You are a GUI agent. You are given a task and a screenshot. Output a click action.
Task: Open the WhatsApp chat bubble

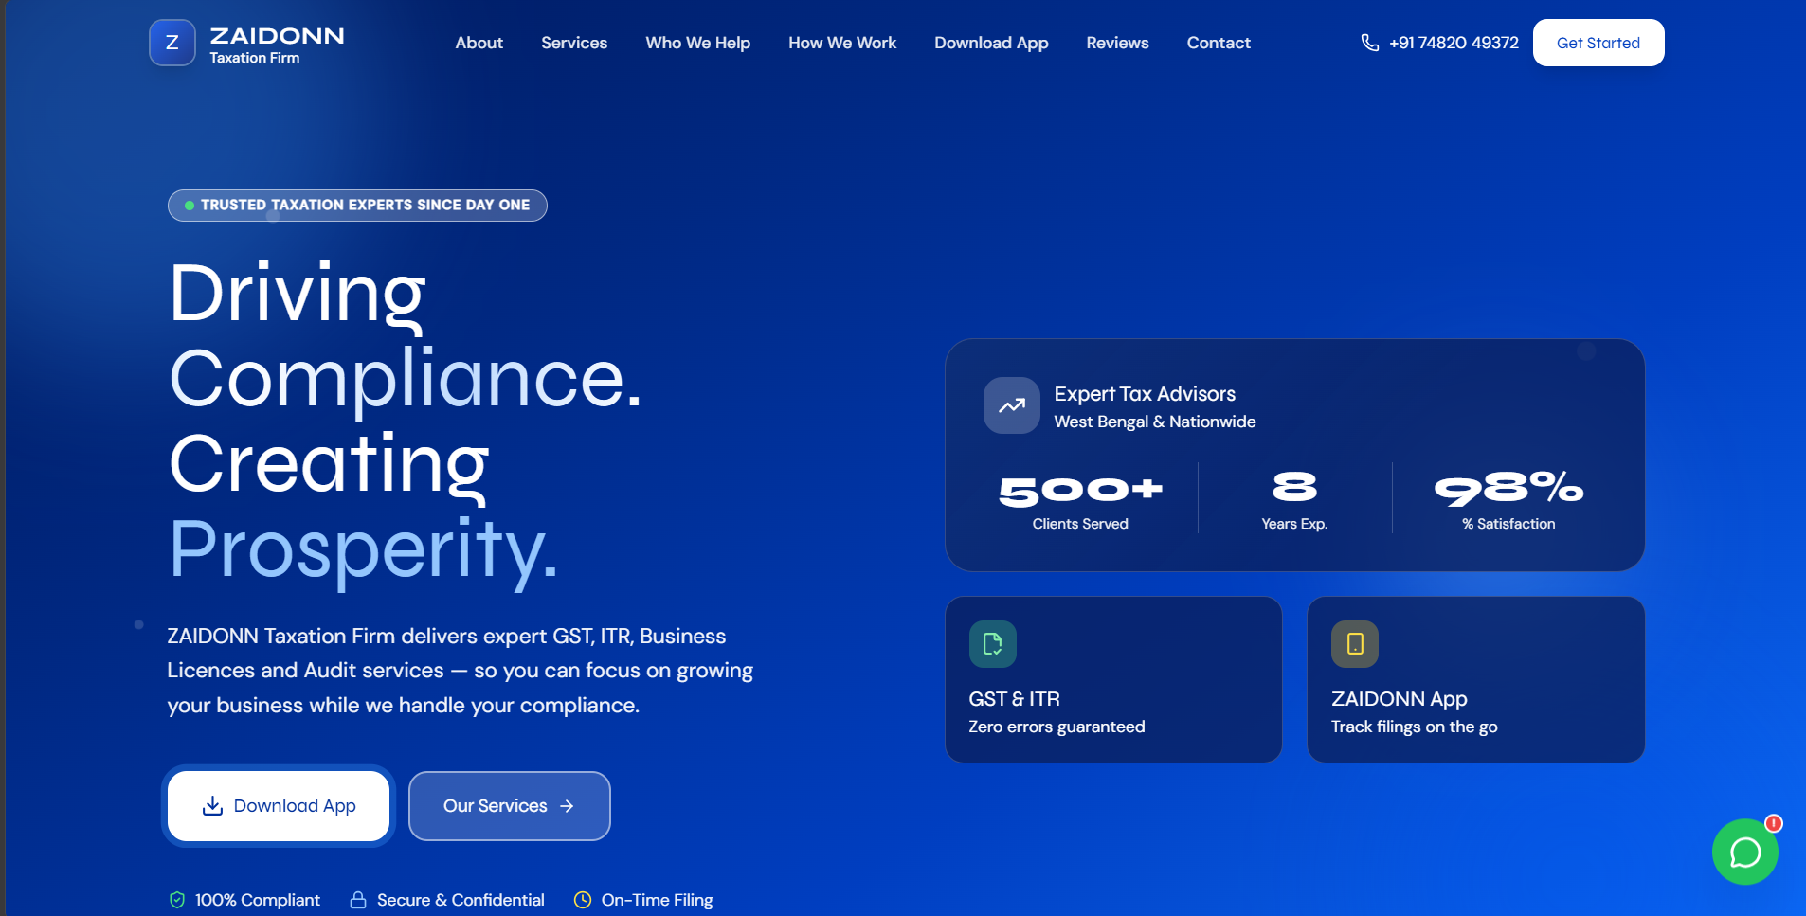click(1744, 852)
